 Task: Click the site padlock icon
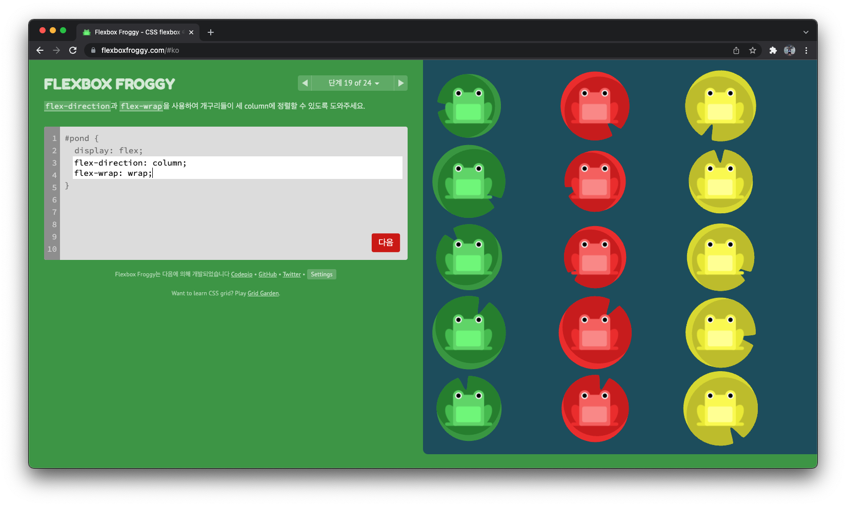[x=93, y=50]
